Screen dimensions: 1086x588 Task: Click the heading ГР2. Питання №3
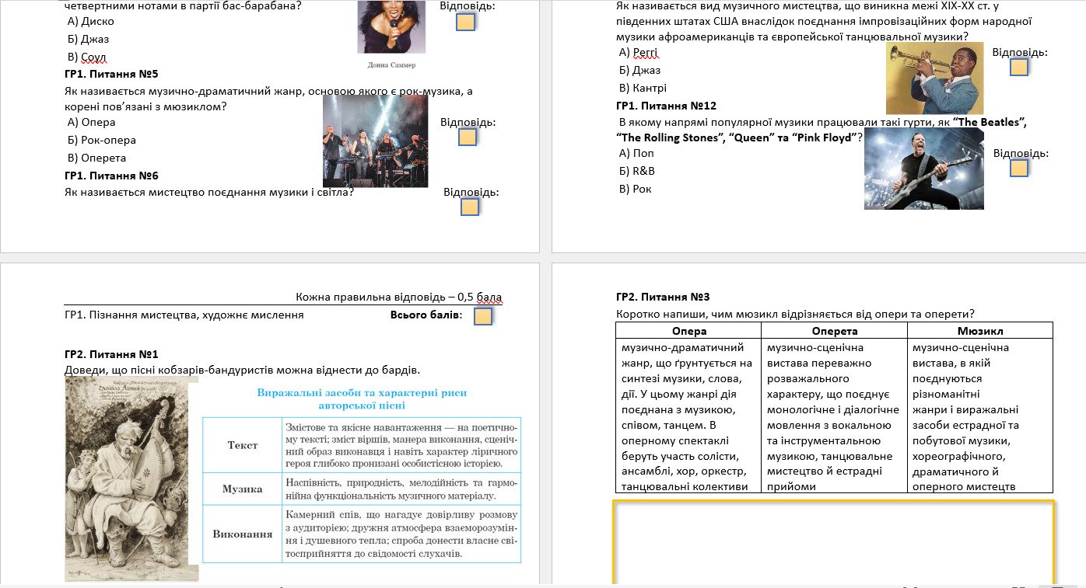click(x=663, y=297)
